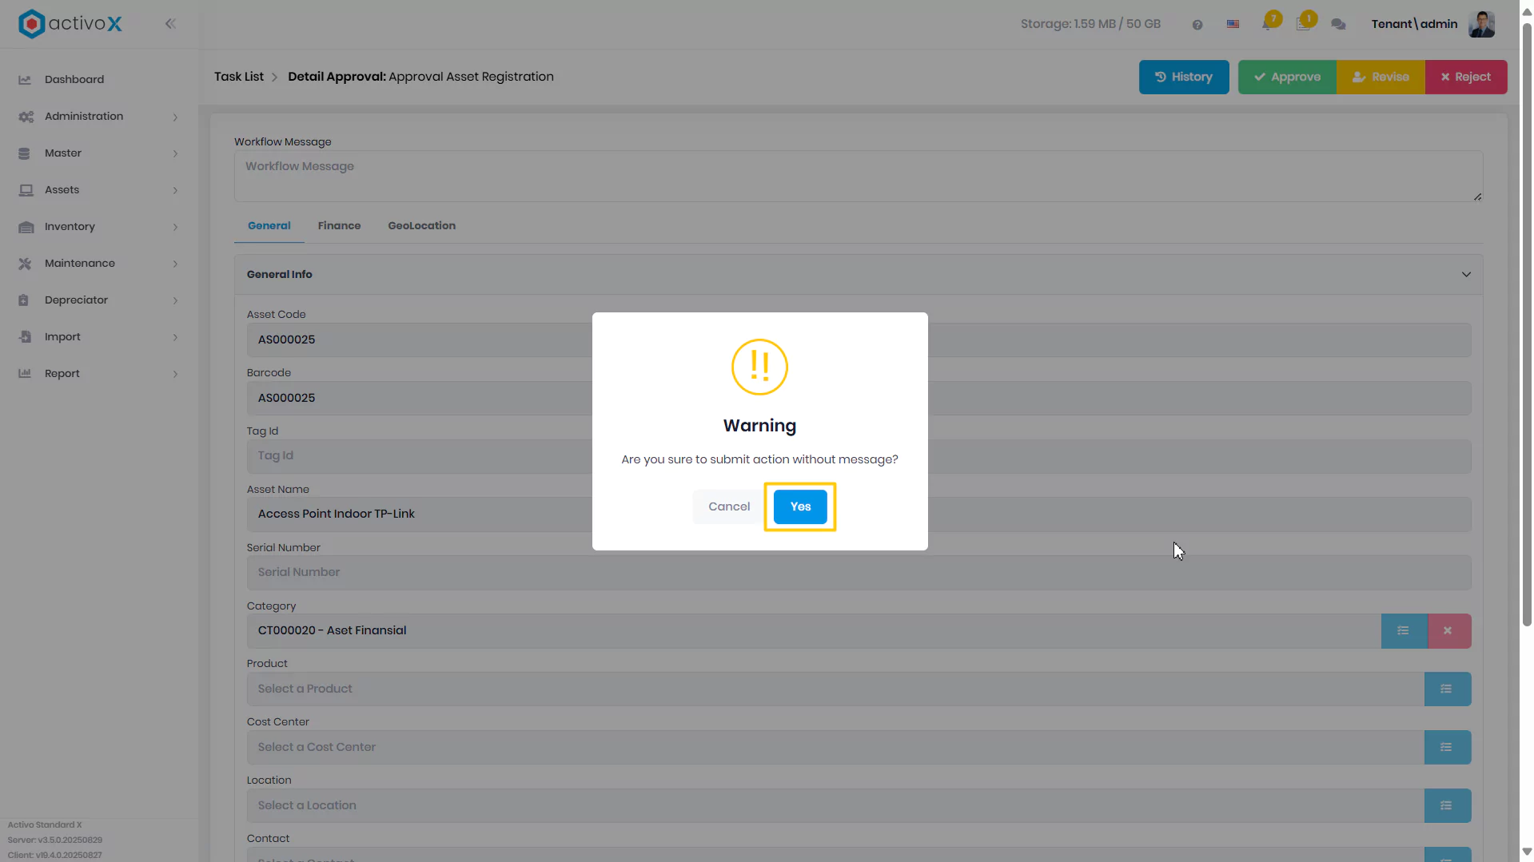Expand the Import chevron

pos(175,338)
